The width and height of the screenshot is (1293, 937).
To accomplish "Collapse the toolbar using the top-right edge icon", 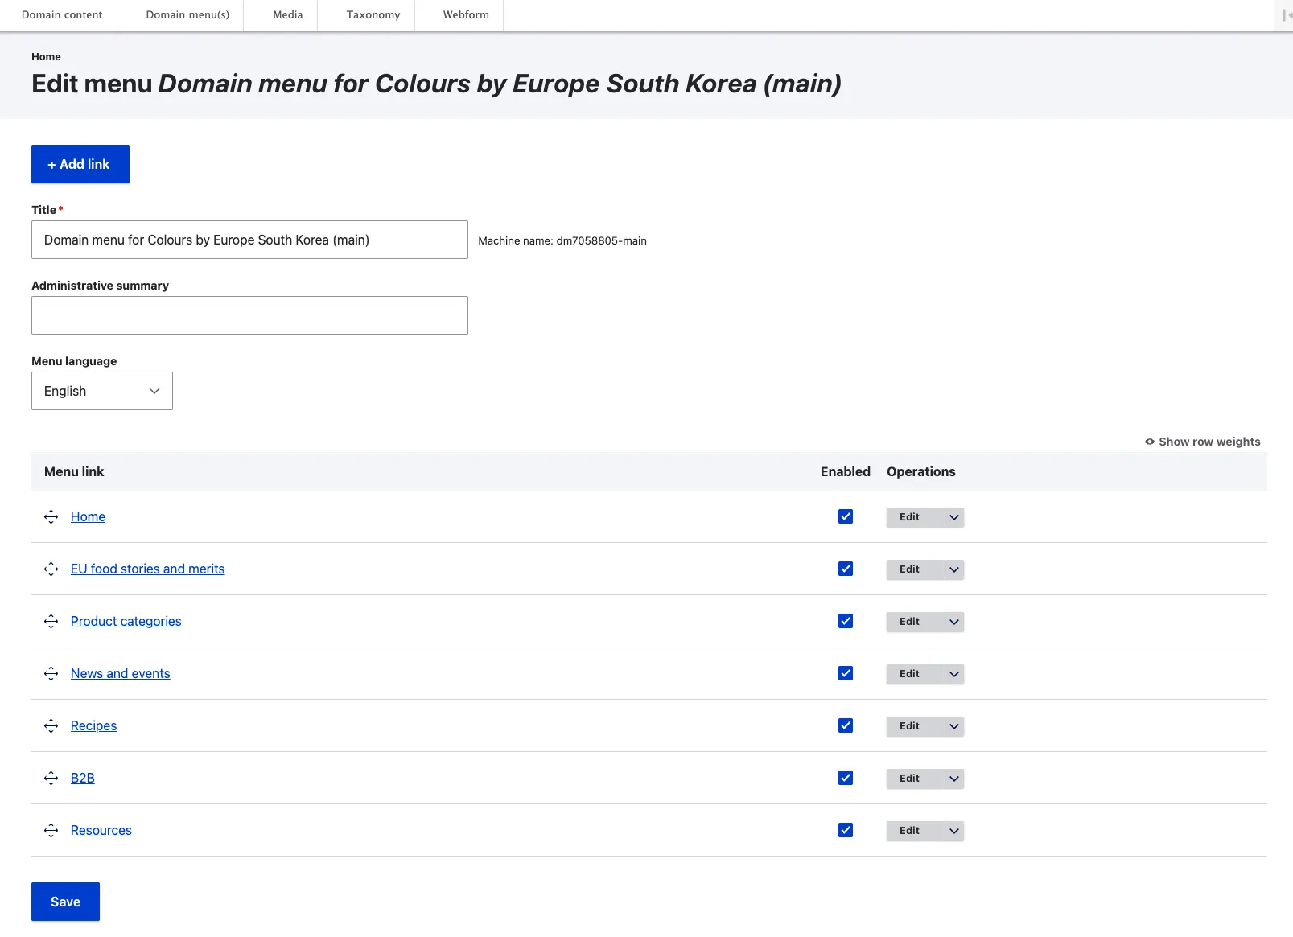I will coord(1286,14).
